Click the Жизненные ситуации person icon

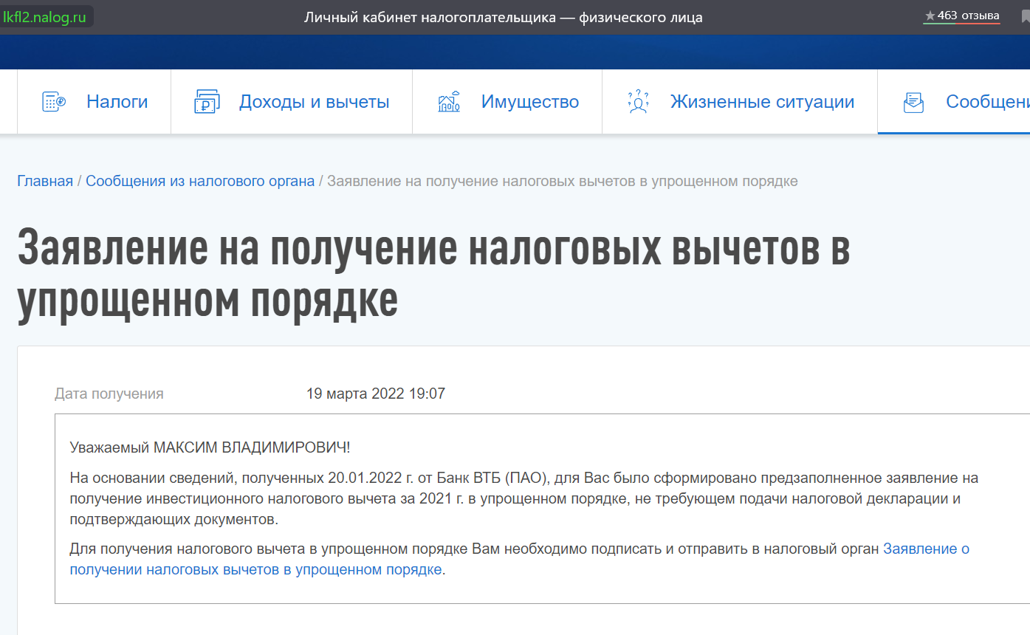637,102
